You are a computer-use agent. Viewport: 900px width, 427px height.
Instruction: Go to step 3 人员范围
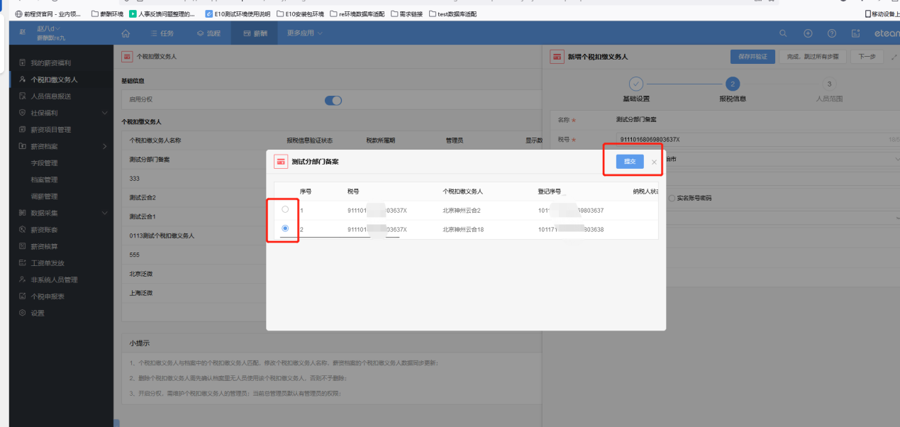(x=829, y=84)
